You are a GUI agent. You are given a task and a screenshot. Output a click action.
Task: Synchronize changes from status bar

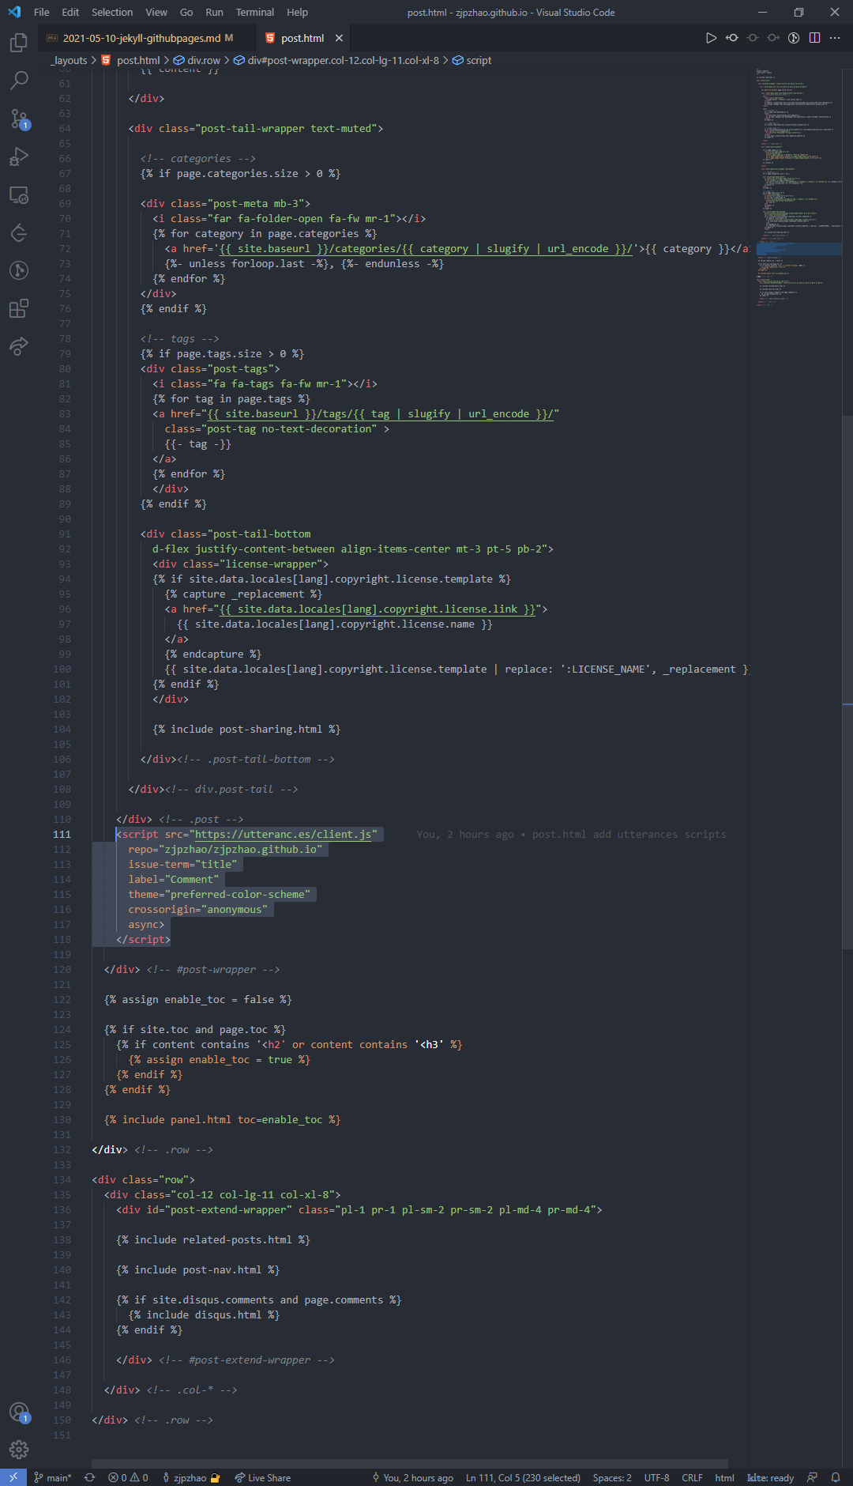pos(90,1477)
